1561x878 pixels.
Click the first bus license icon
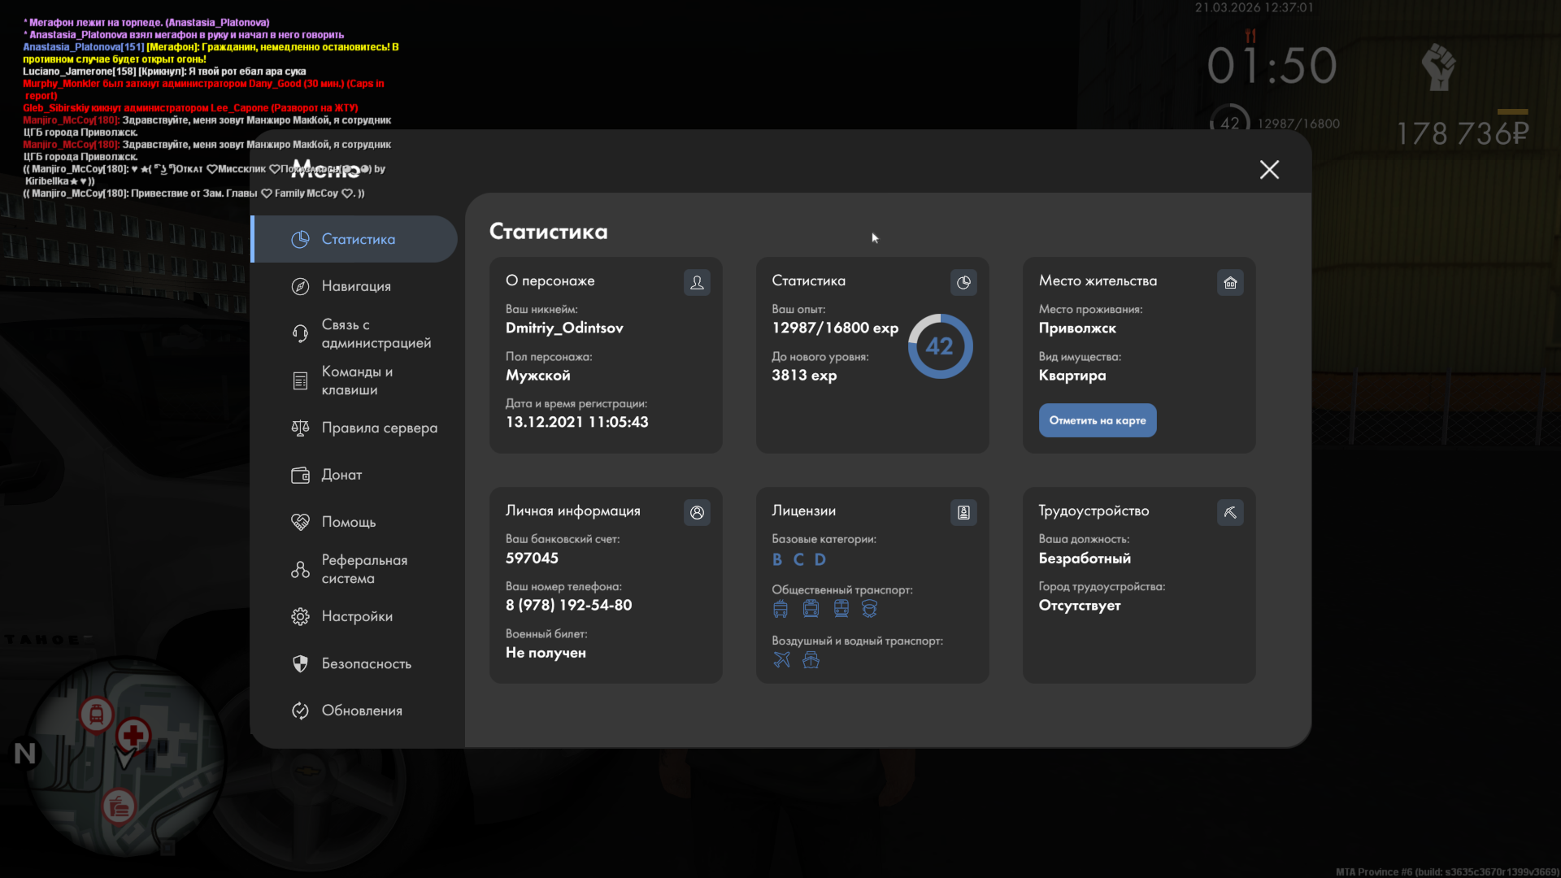coord(780,608)
